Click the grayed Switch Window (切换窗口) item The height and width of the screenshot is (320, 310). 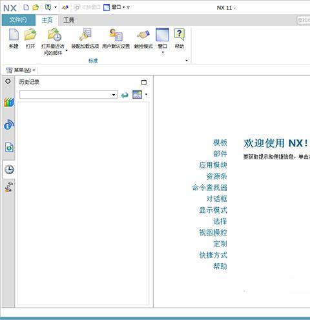[87, 8]
